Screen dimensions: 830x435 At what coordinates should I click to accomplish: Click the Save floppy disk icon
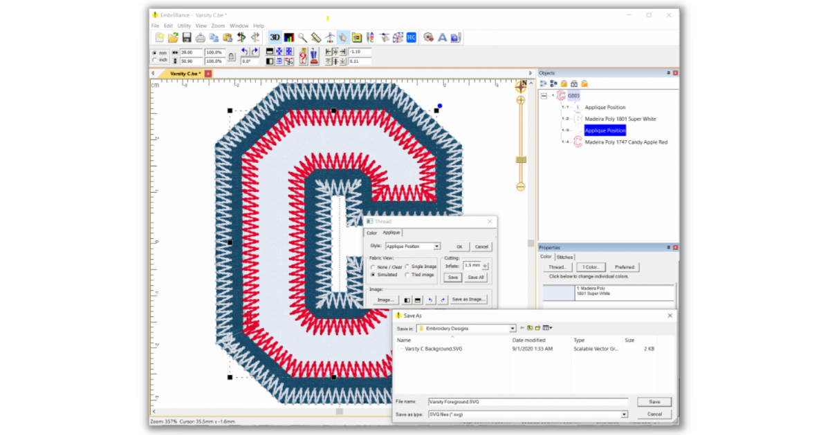point(187,37)
